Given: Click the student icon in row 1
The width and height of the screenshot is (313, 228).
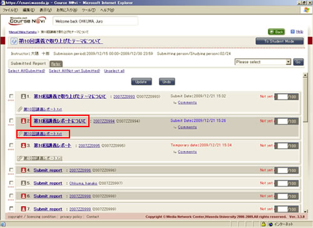Looking at the screenshot, I should coord(23,96).
